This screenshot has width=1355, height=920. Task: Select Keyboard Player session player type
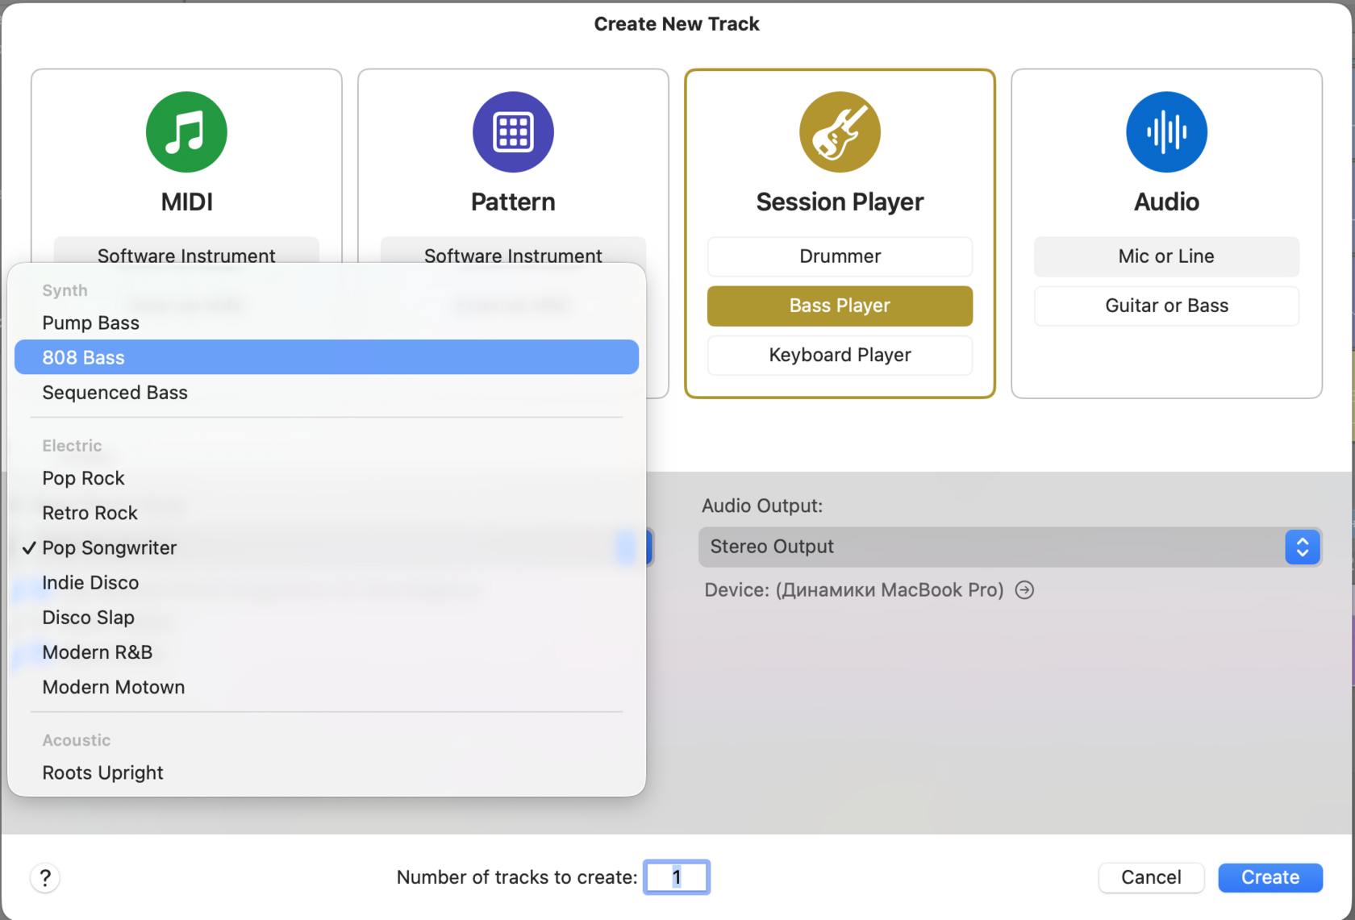[840, 355]
